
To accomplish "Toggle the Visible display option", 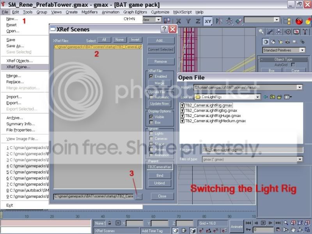I will pyautogui.click(x=151, y=117).
